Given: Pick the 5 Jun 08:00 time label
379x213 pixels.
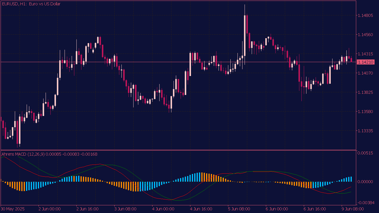Looking at the screenshot, I should pyautogui.click(x=239, y=209).
